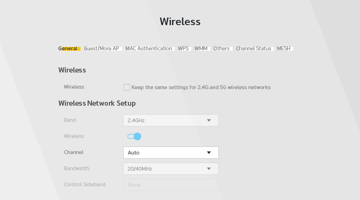Go to the MAC Authentication tab
Screen dimensions: 360x200
pos(149,48)
